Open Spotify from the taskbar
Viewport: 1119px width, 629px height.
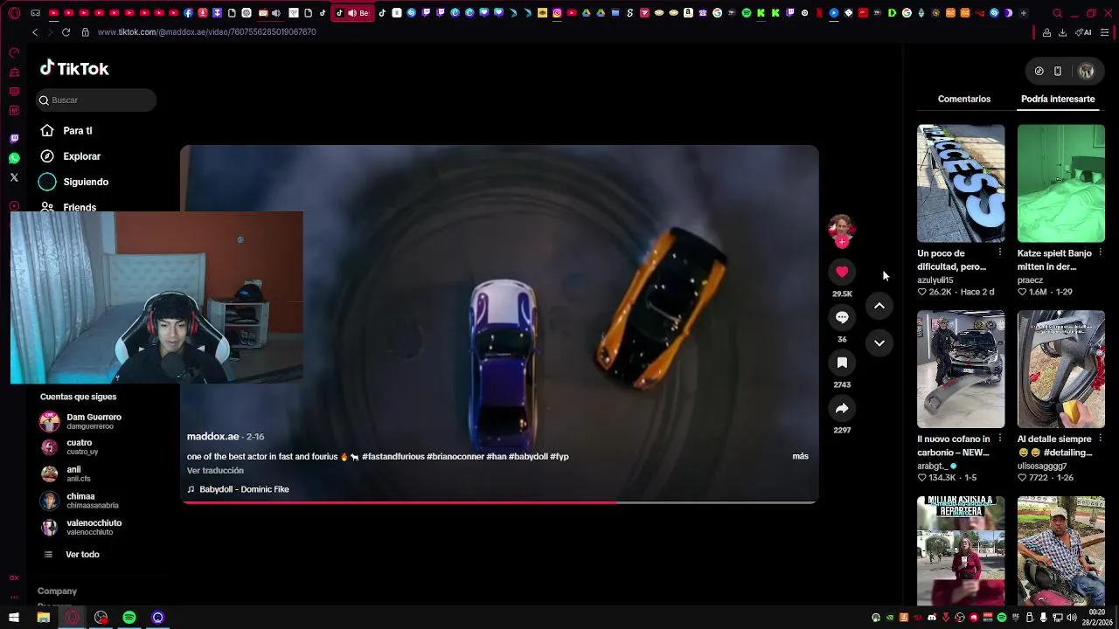(x=129, y=618)
